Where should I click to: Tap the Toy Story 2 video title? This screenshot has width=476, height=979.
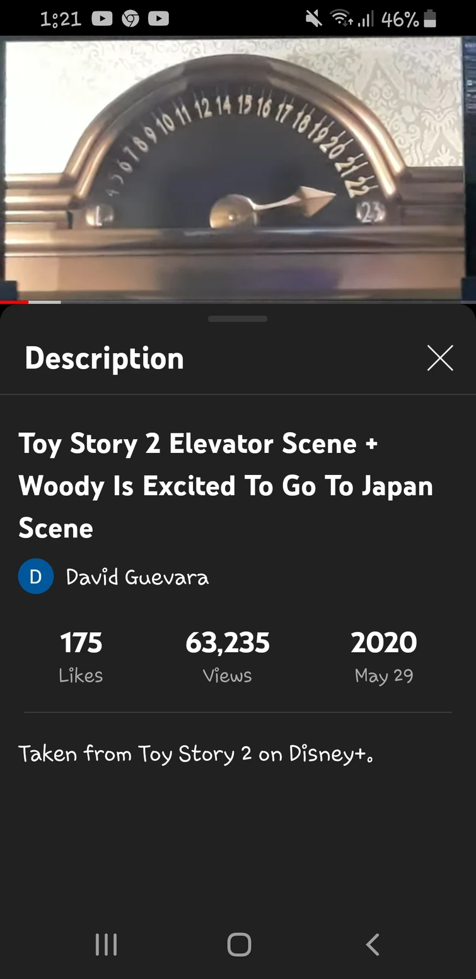pos(226,486)
